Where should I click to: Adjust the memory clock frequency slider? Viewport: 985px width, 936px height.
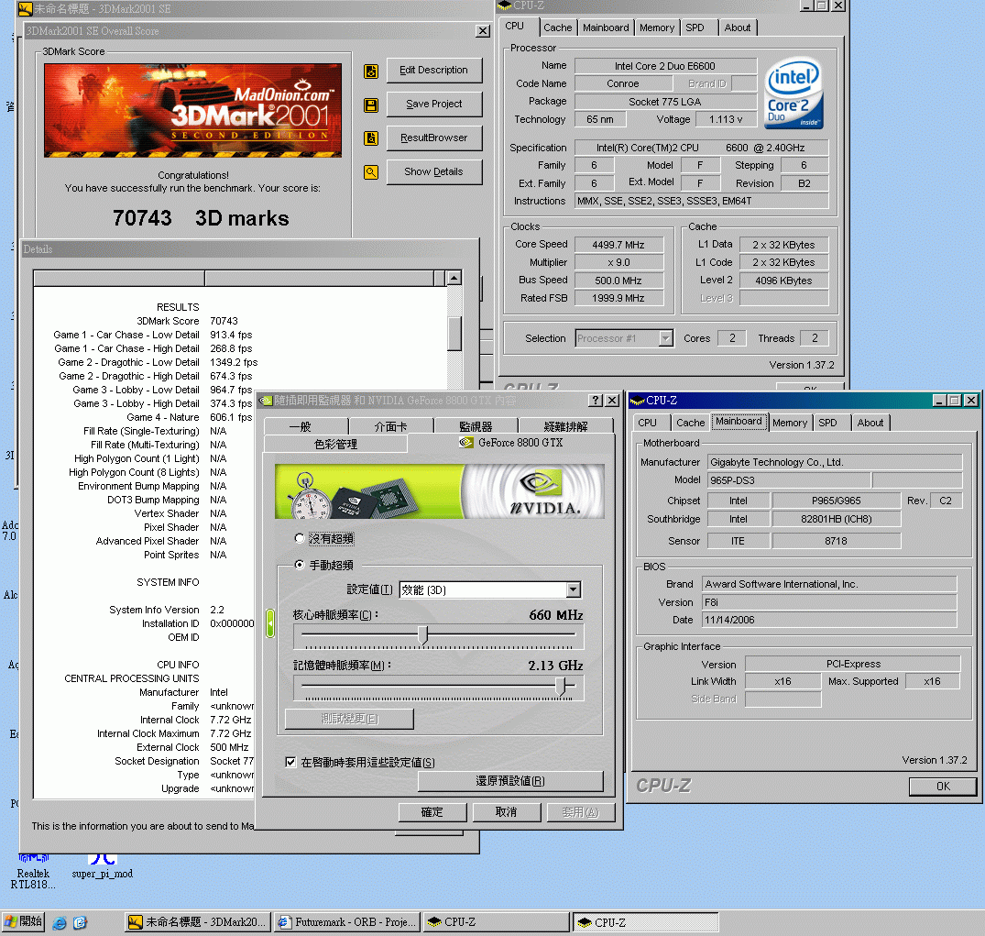point(561,686)
